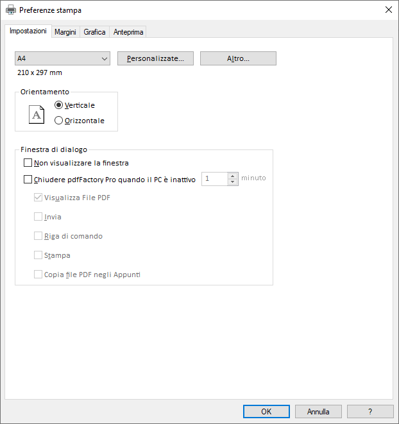Increase minutes with spinner up arrow
Image resolution: width=399 pixels, height=424 pixels.
tap(233, 176)
